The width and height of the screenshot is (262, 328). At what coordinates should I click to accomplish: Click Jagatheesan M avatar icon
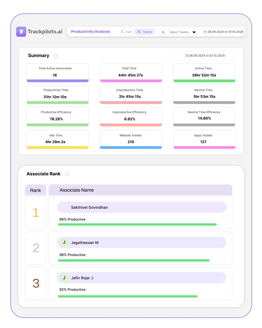coord(64,242)
